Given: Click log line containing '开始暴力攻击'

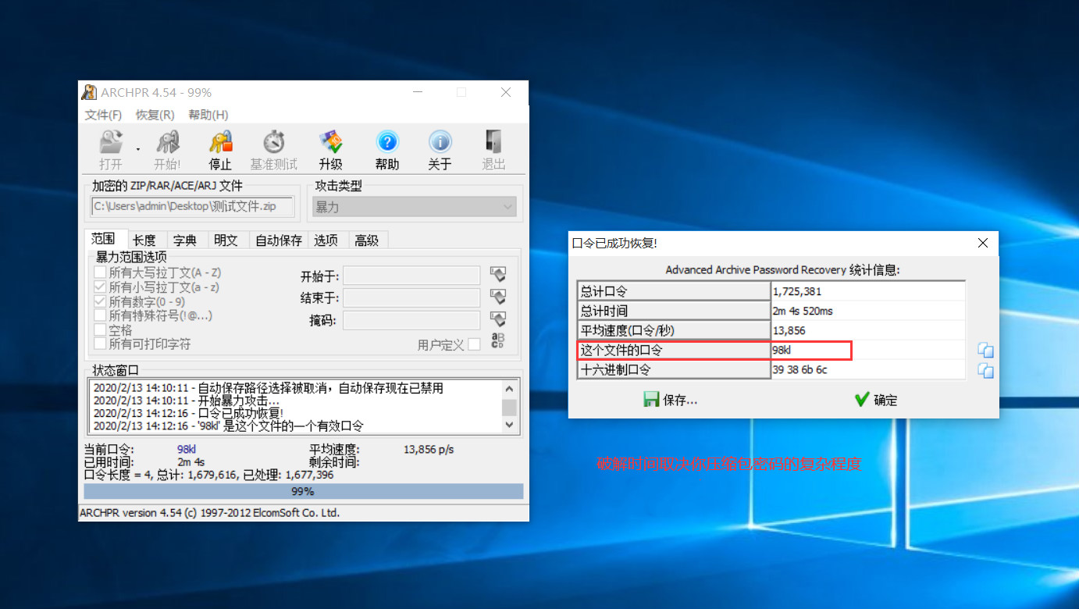Looking at the screenshot, I should tap(186, 401).
